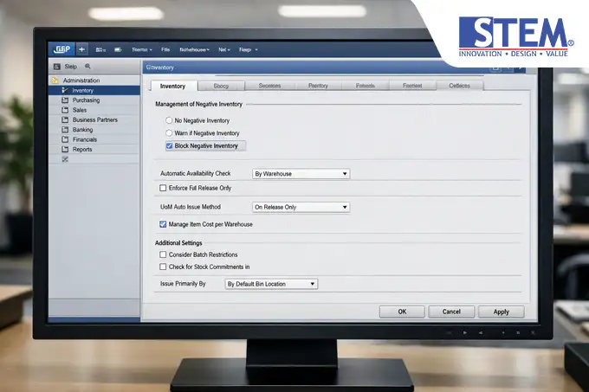Click the Business Partners folder icon
Screen dimensions: 589x392
point(65,119)
